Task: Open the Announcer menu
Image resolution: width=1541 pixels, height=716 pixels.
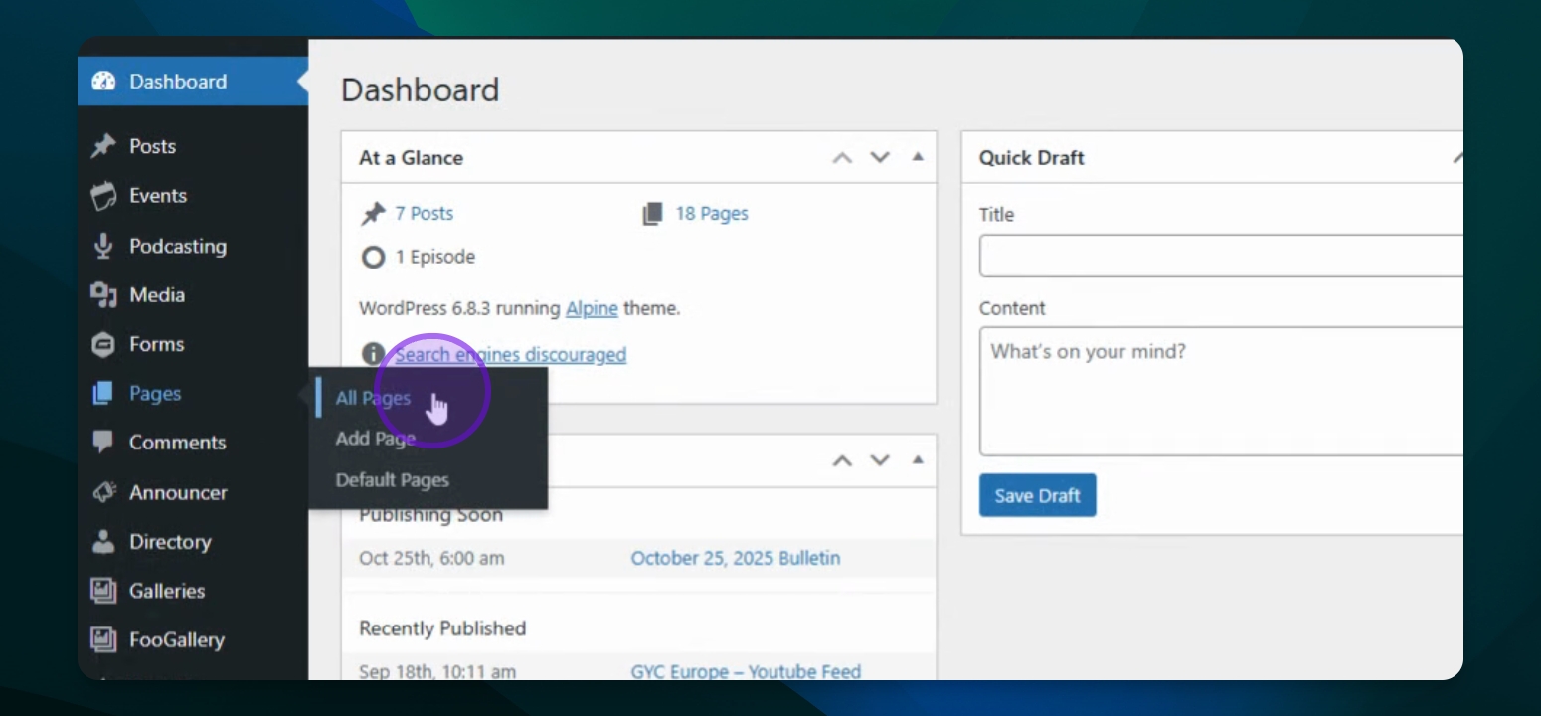Action: click(x=193, y=492)
